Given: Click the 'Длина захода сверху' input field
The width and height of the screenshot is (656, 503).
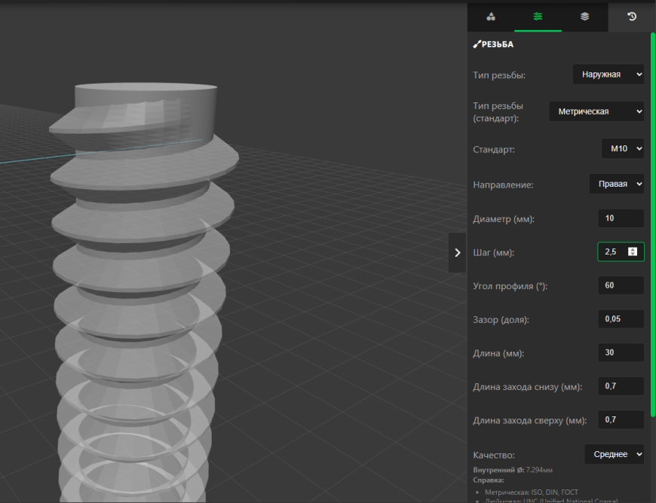Looking at the screenshot, I should tap(621, 419).
